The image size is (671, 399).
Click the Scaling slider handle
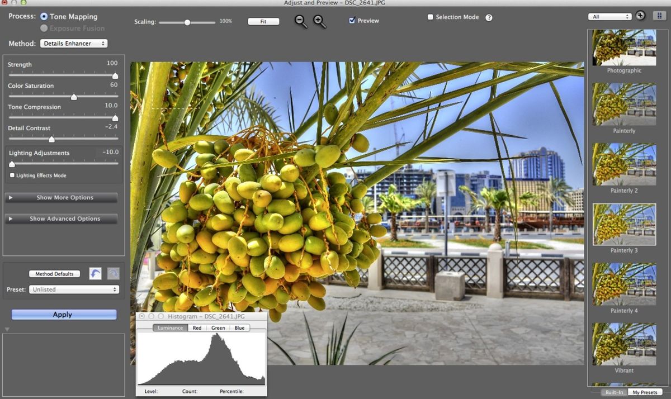tap(187, 22)
